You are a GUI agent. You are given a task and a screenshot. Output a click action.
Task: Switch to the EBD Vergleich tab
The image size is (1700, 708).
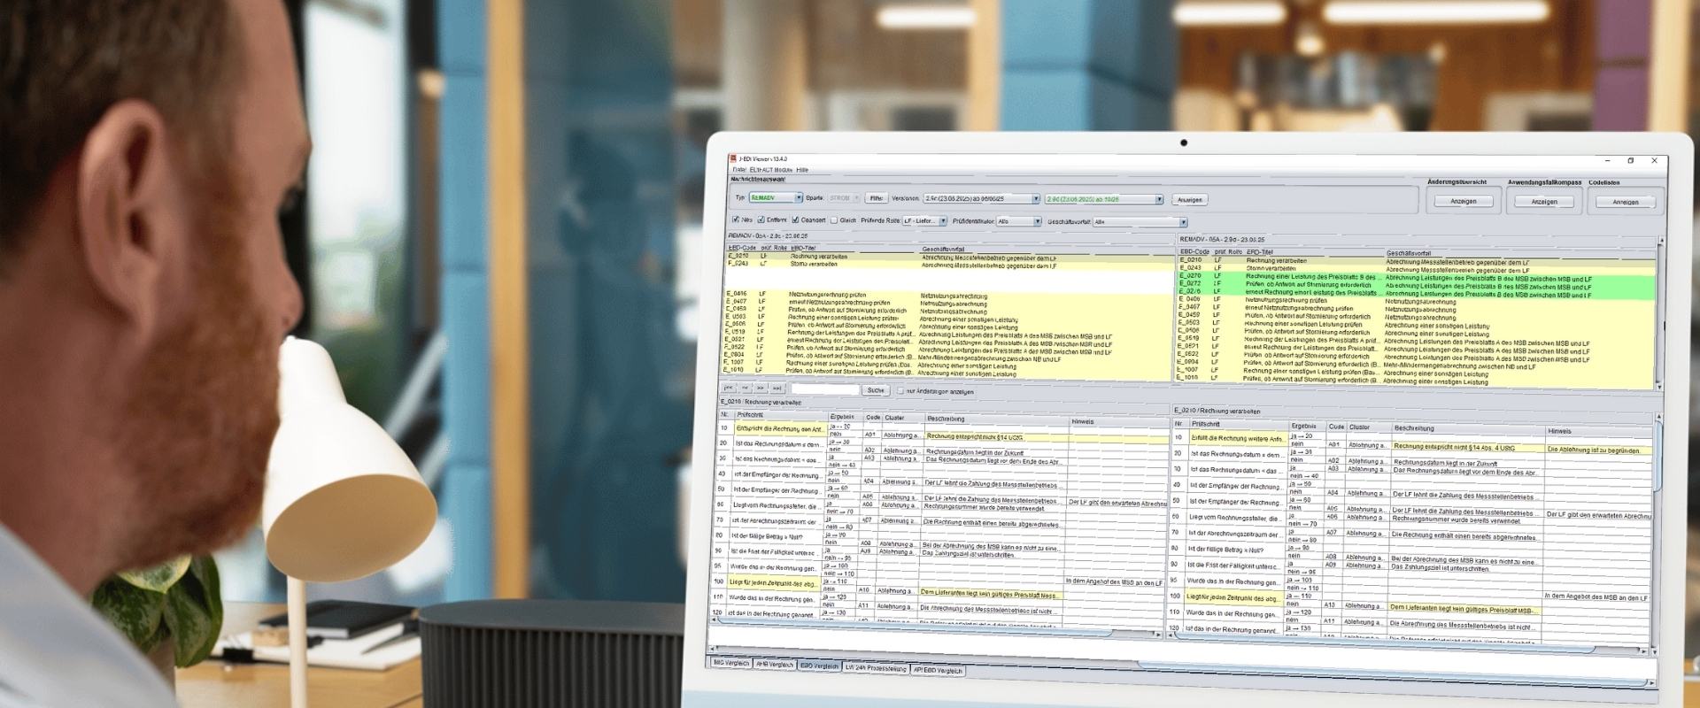tap(819, 666)
